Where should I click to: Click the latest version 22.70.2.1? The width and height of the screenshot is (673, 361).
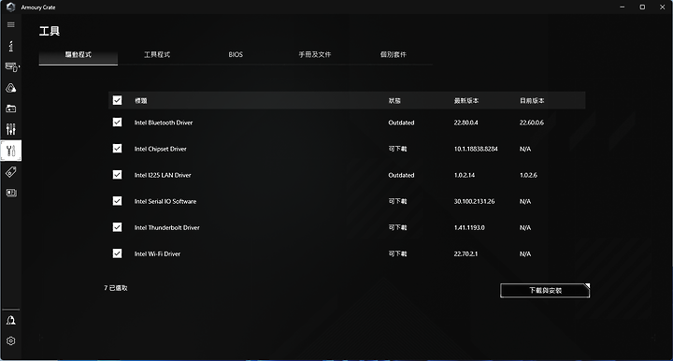tap(465, 253)
